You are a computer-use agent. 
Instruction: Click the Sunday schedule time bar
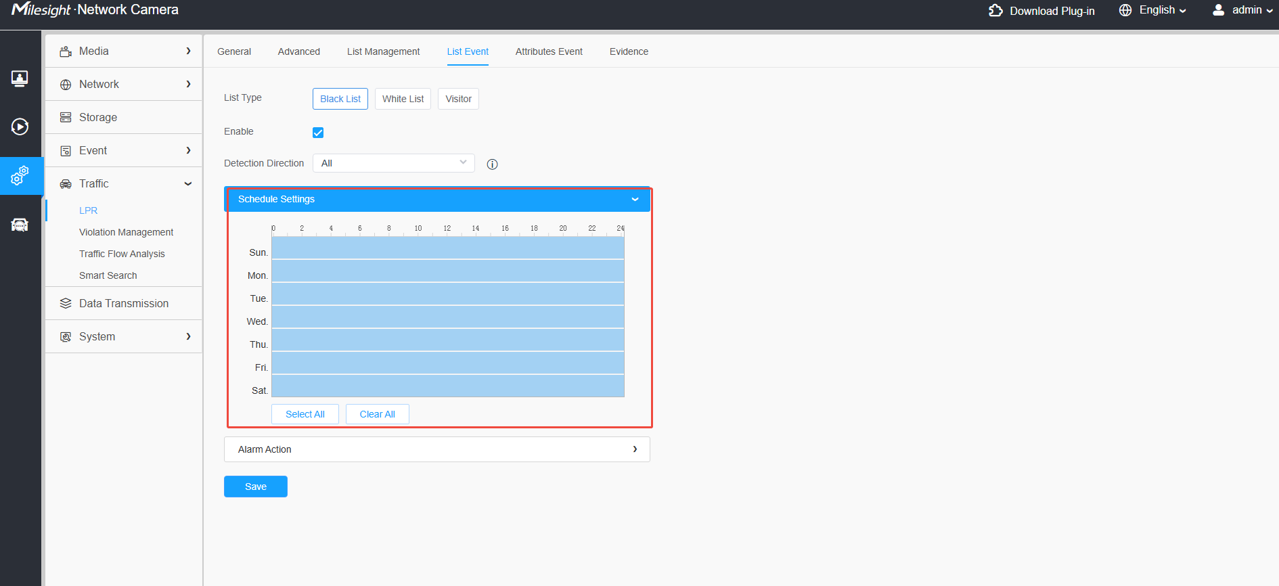[448, 248]
